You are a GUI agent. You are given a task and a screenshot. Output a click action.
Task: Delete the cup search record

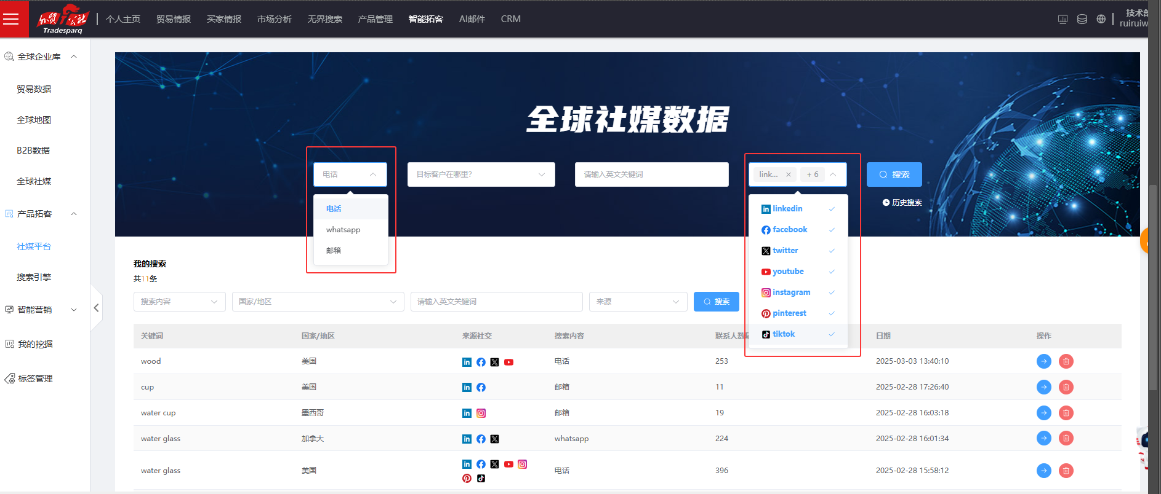click(x=1066, y=387)
